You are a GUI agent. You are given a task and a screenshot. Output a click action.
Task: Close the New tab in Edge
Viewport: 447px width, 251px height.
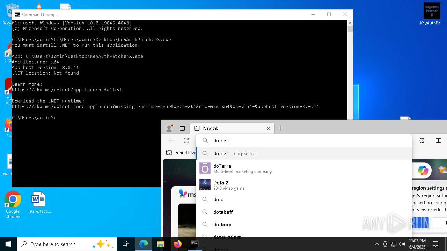[269, 128]
